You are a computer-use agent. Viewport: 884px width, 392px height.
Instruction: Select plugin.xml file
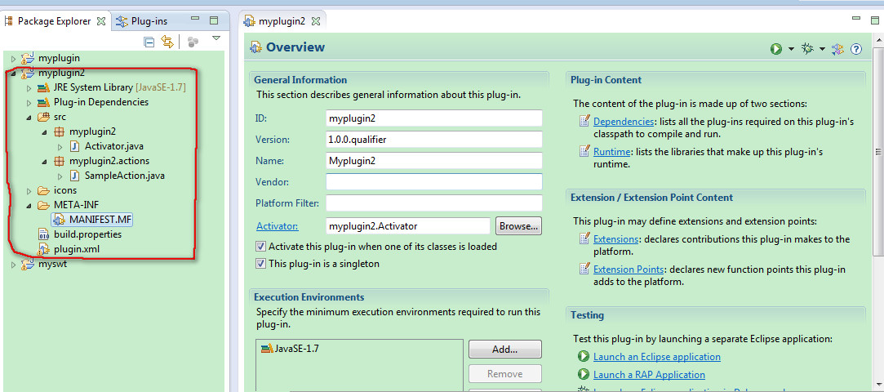pyautogui.click(x=78, y=249)
